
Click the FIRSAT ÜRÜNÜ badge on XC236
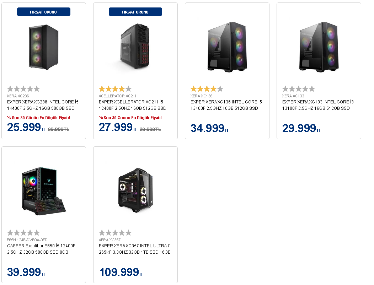[x=44, y=12]
